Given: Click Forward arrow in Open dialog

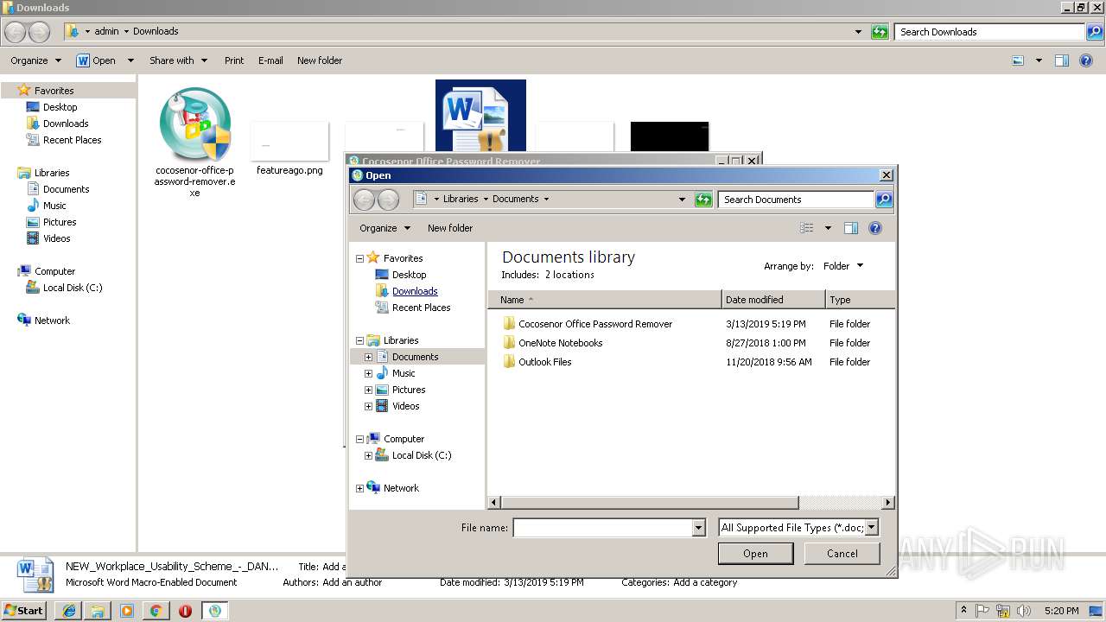Looking at the screenshot, I should click(x=388, y=200).
